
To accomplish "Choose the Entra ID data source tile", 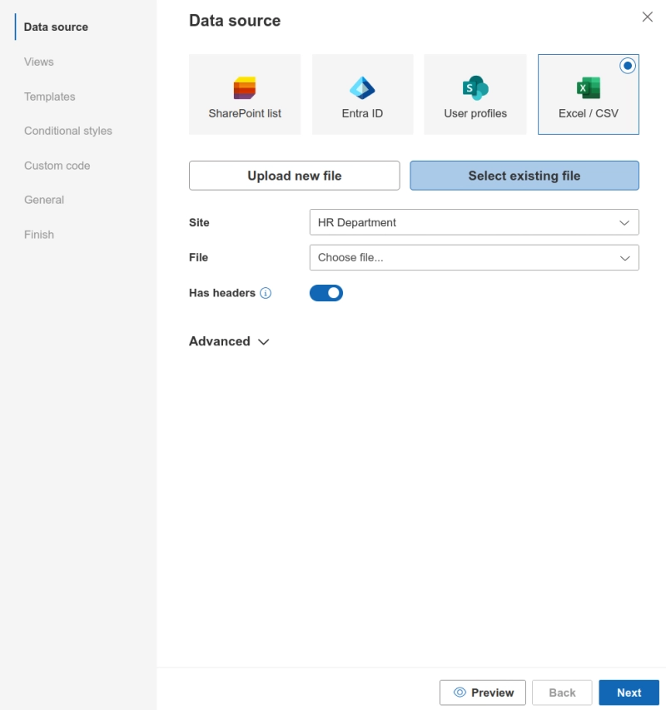I will pos(362,94).
